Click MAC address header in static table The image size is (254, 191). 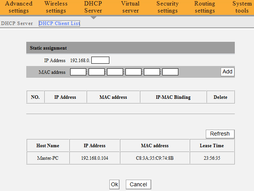(113, 97)
